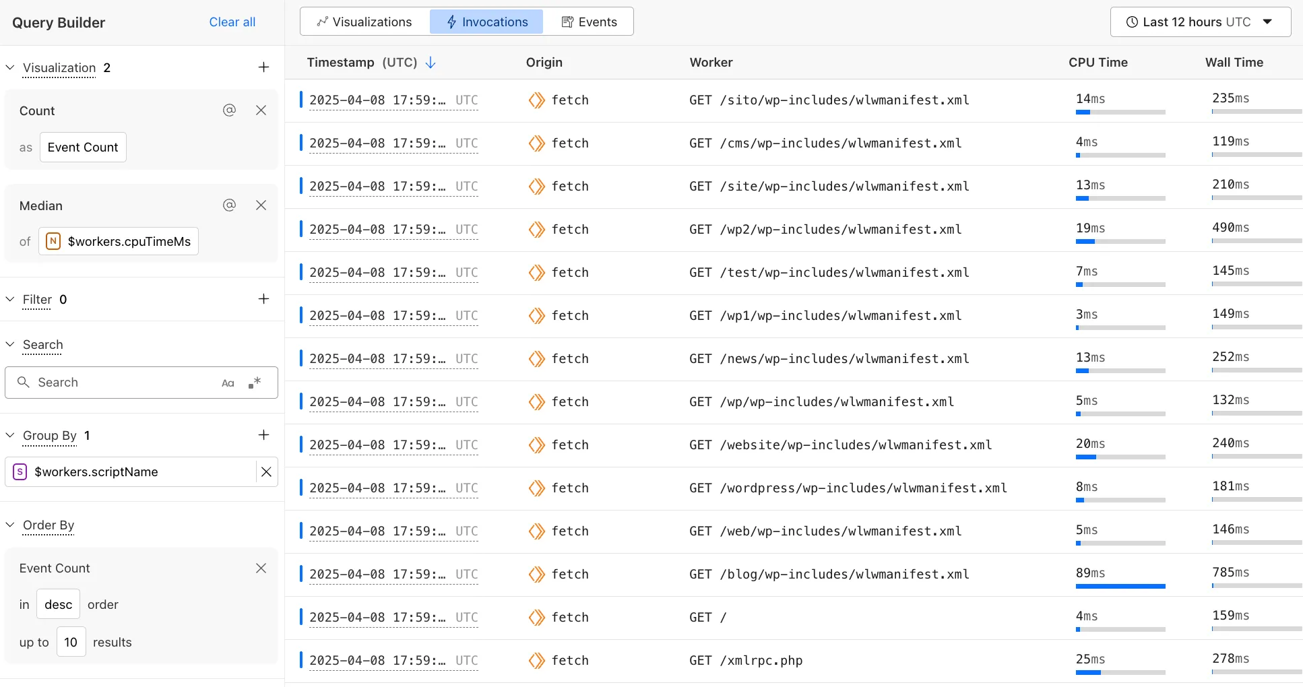
Task: Collapse the Order By section
Action: point(10,525)
